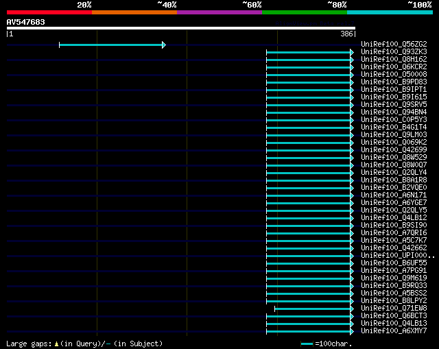The width and height of the screenshot is (439, 349).
Task: Open hit UniRef100_B9I615
Action: point(394,97)
